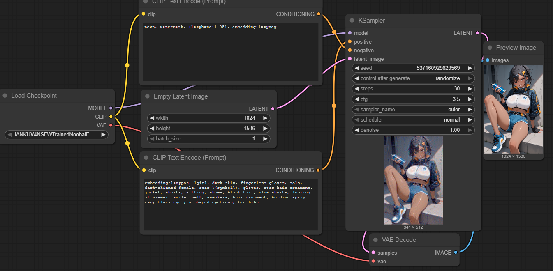Click the denoise value 1.00
The width and height of the screenshot is (553, 271).
pyautogui.click(x=455, y=130)
